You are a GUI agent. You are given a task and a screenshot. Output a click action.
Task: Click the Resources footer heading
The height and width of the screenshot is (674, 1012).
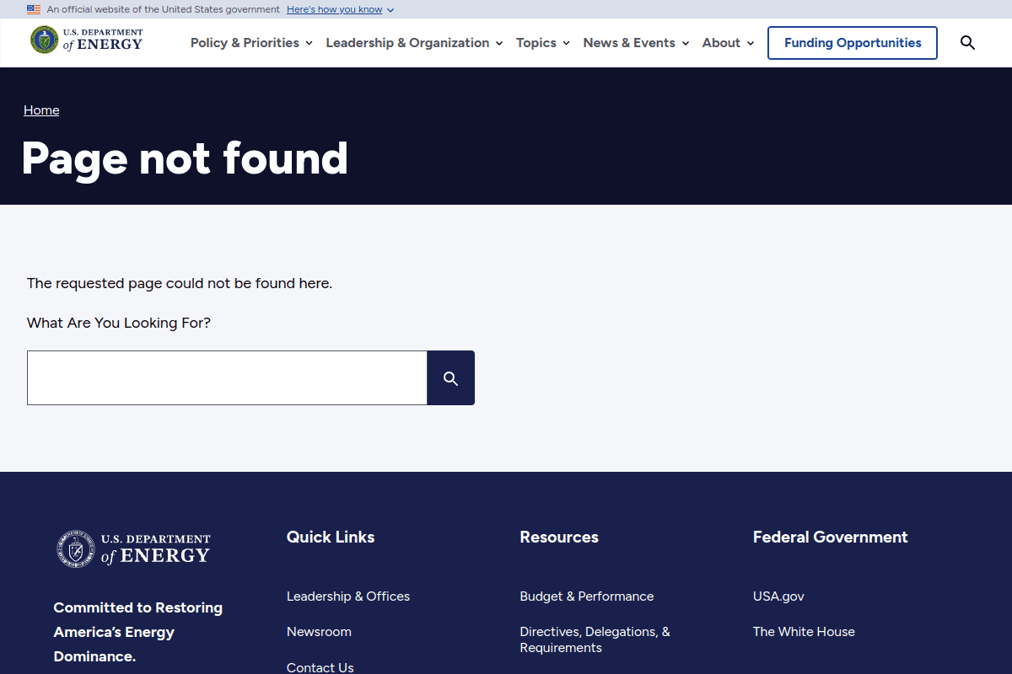[559, 537]
